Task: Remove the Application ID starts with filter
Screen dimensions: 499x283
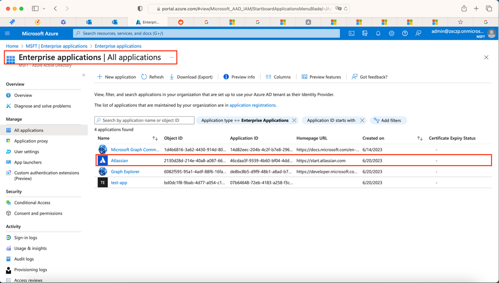Action: pyautogui.click(x=362, y=120)
